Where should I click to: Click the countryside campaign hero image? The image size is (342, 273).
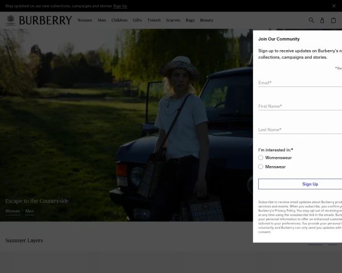click(x=127, y=125)
